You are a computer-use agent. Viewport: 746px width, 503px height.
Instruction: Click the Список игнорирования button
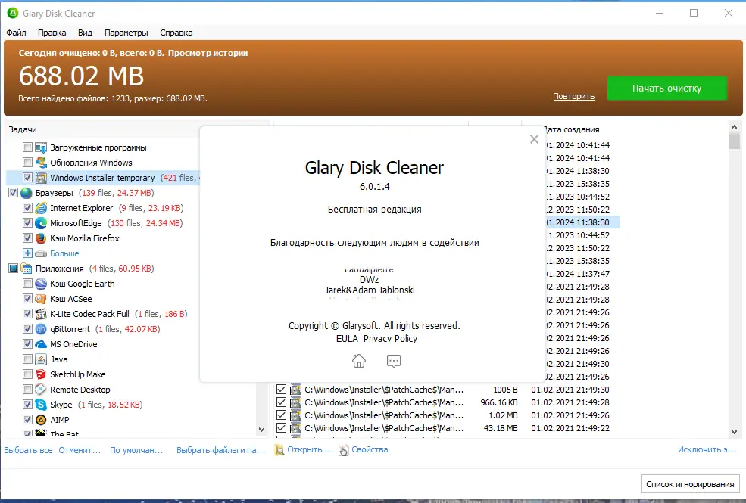[x=691, y=485]
